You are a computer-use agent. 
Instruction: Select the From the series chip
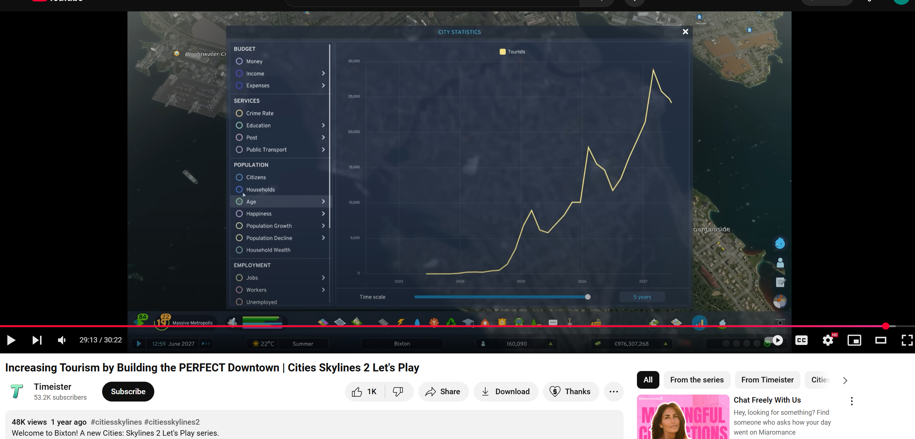(x=696, y=380)
